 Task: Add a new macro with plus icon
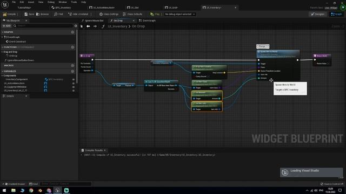point(72,66)
